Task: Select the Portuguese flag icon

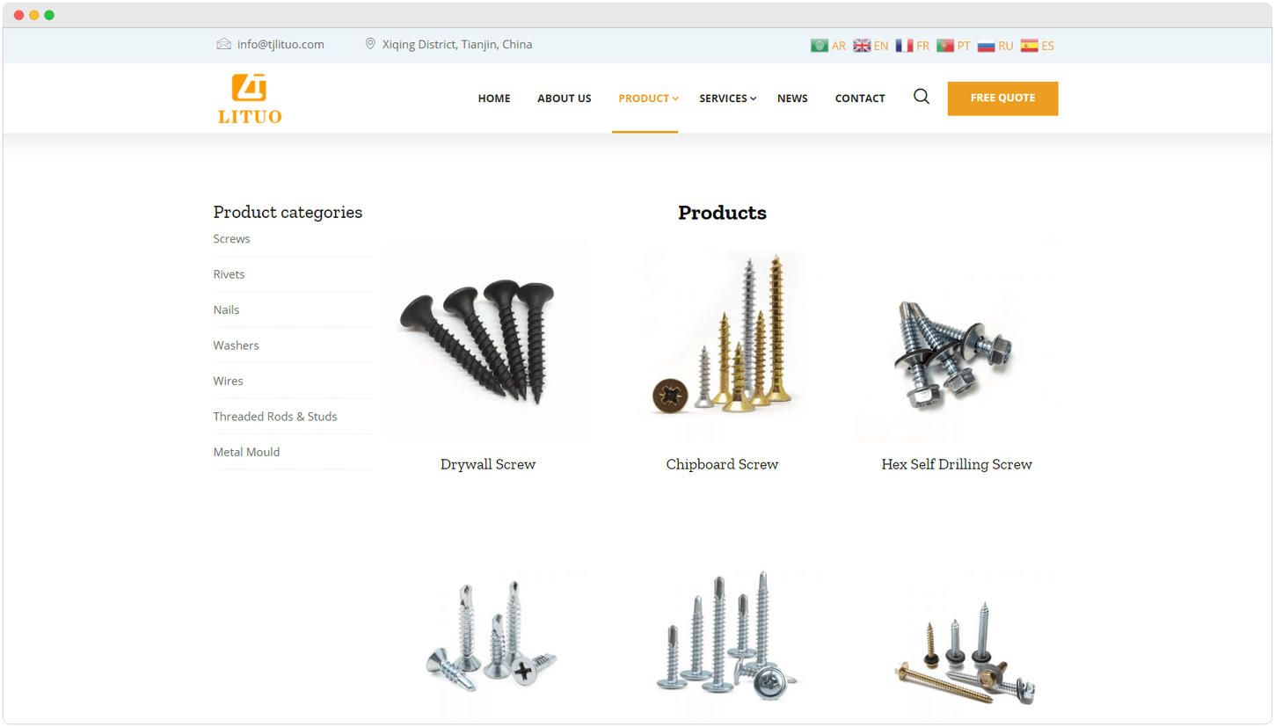Action: click(x=945, y=46)
